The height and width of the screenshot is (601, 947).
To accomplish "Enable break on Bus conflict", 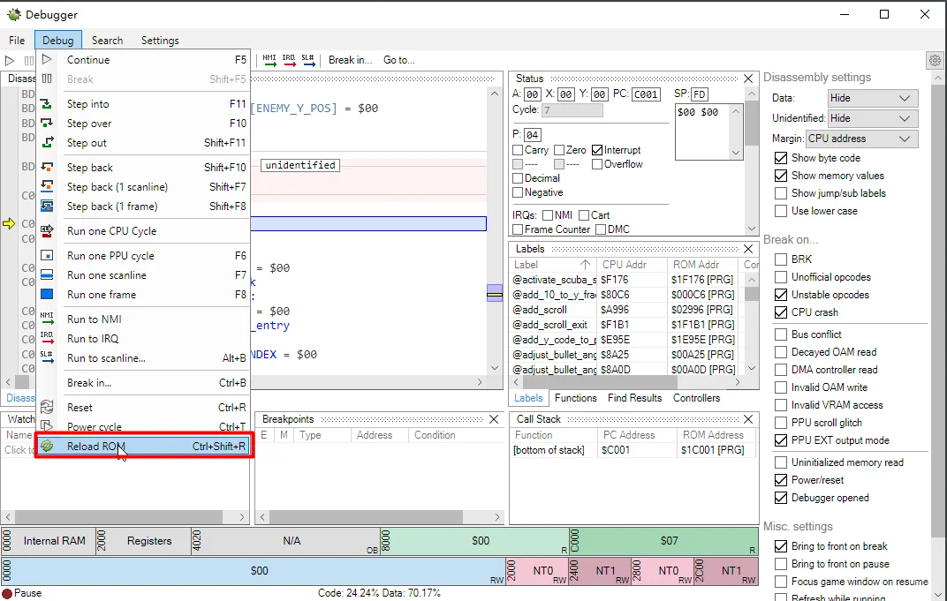I will pyautogui.click(x=781, y=334).
